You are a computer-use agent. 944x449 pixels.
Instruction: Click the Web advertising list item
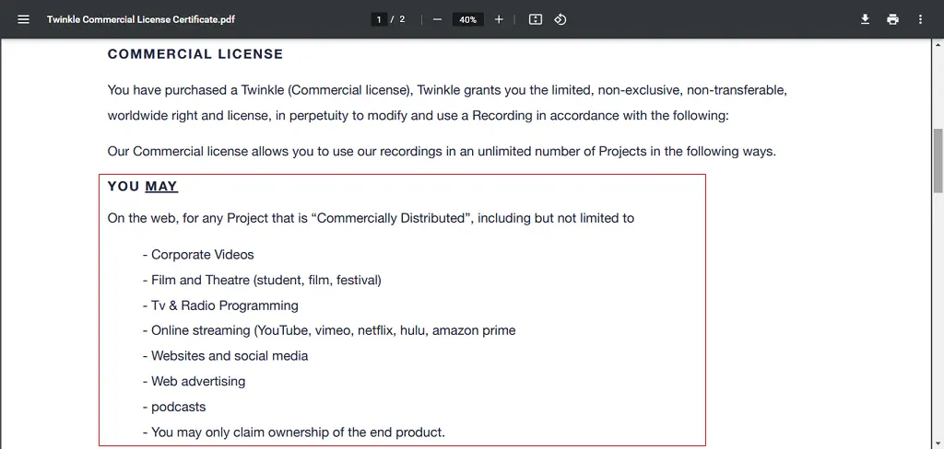(194, 381)
